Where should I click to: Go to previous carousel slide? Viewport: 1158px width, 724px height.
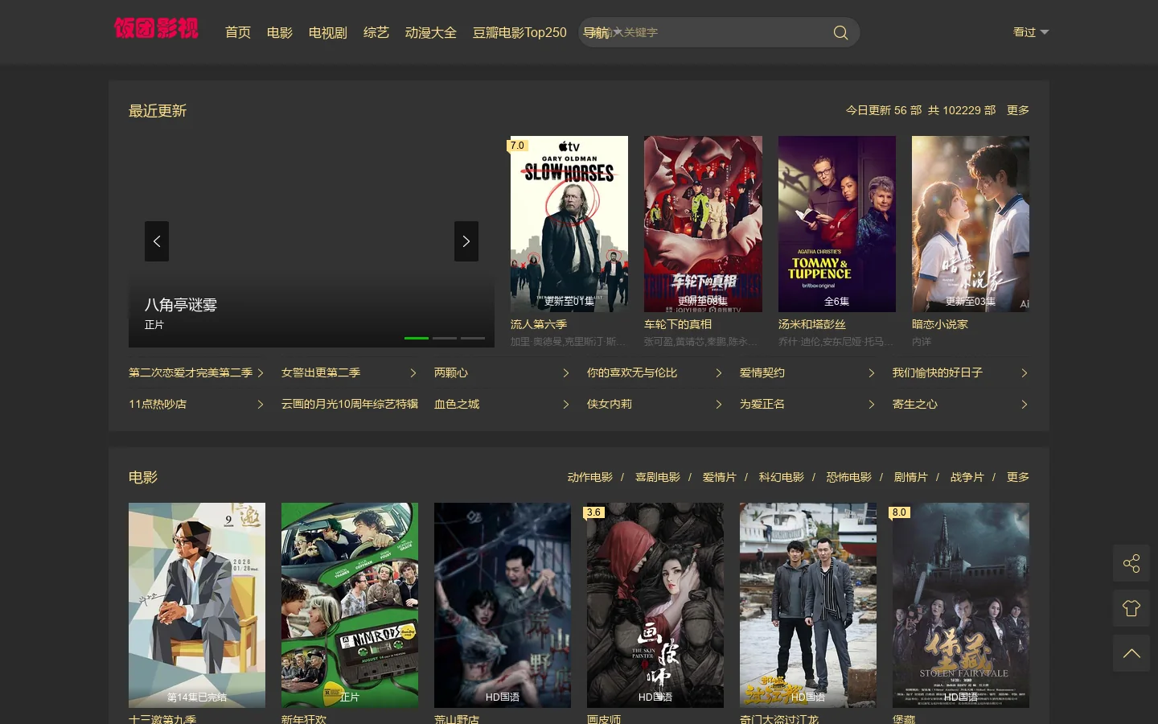(157, 241)
